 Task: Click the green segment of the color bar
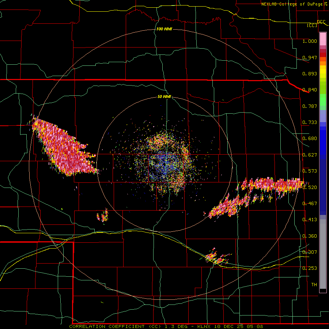pyautogui.click(x=323, y=101)
